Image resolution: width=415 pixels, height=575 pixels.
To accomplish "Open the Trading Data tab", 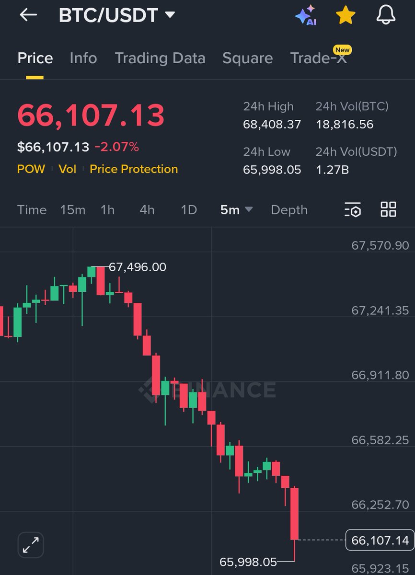I will 160,58.
